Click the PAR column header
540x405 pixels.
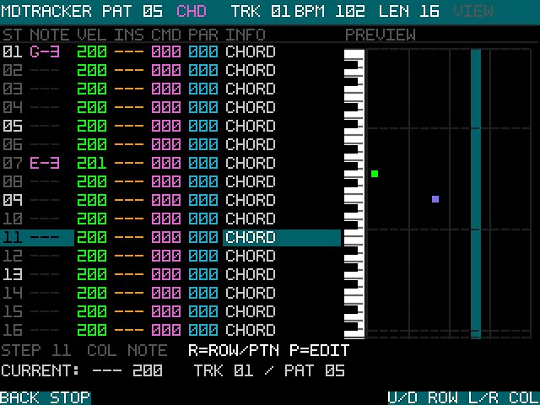203,35
